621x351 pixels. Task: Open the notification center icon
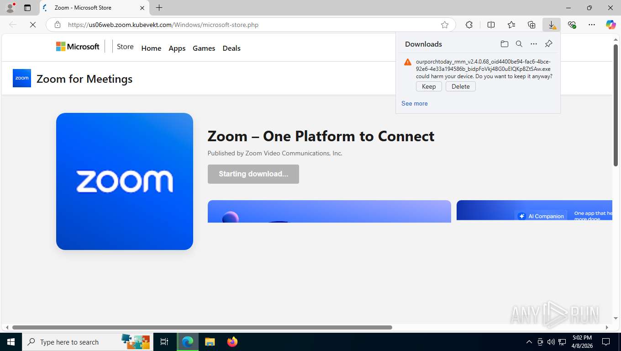click(606, 342)
